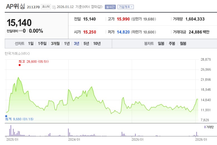Click the 거래량 legend in the volume chart

point(209,127)
